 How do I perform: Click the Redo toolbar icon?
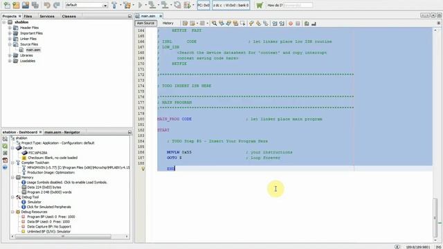[x=57, y=5]
